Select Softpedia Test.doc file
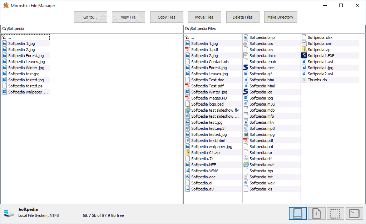Screen dimensions: 366x224 (x=213, y=80)
